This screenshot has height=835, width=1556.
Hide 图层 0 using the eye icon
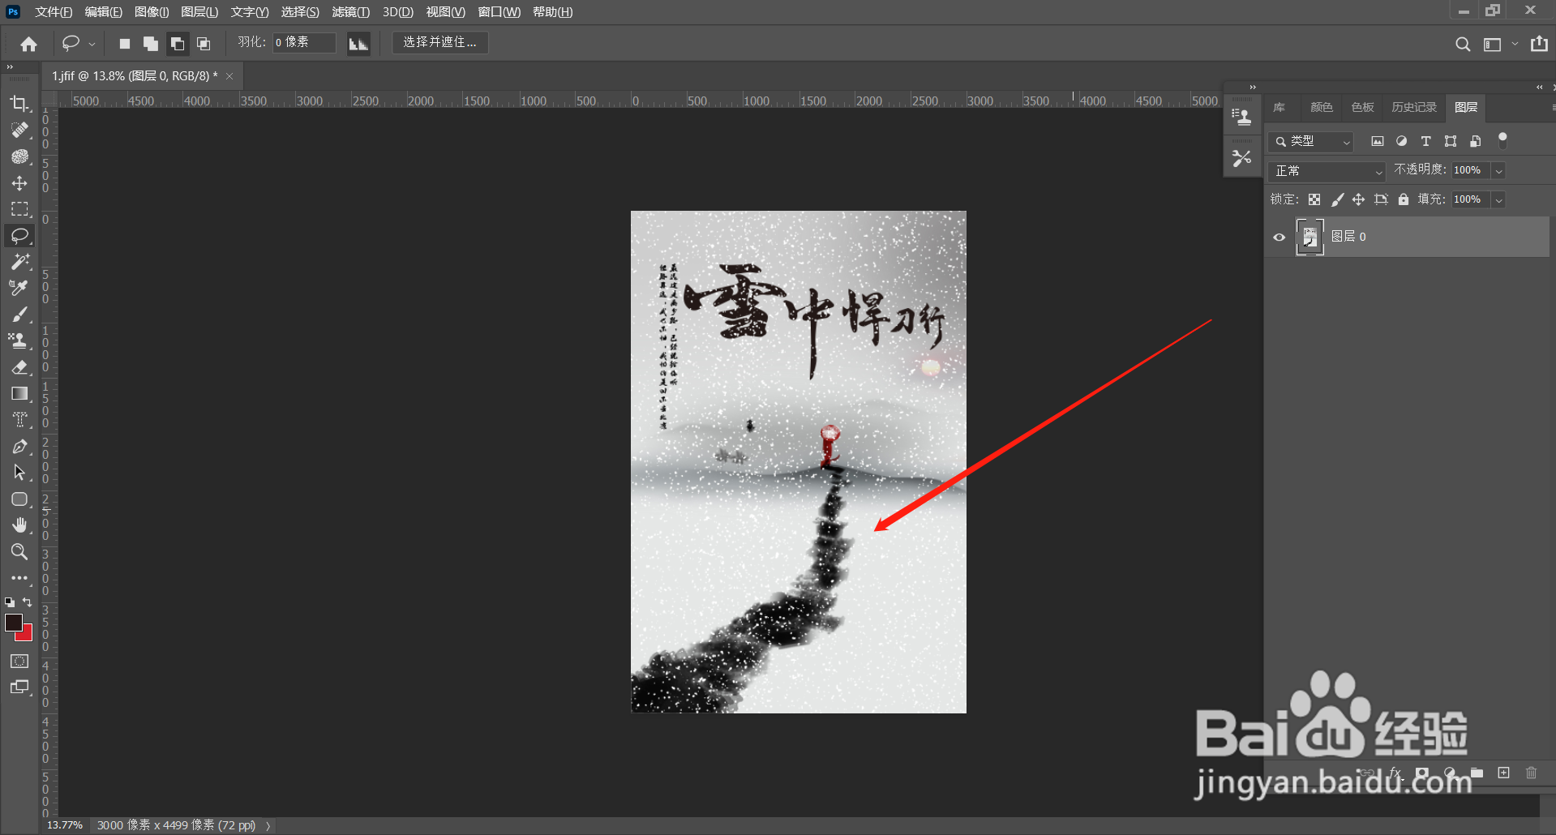[x=1279, y=237]
